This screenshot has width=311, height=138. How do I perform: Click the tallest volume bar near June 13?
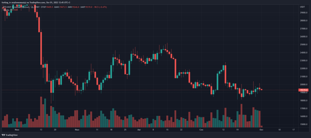[41, 112]
